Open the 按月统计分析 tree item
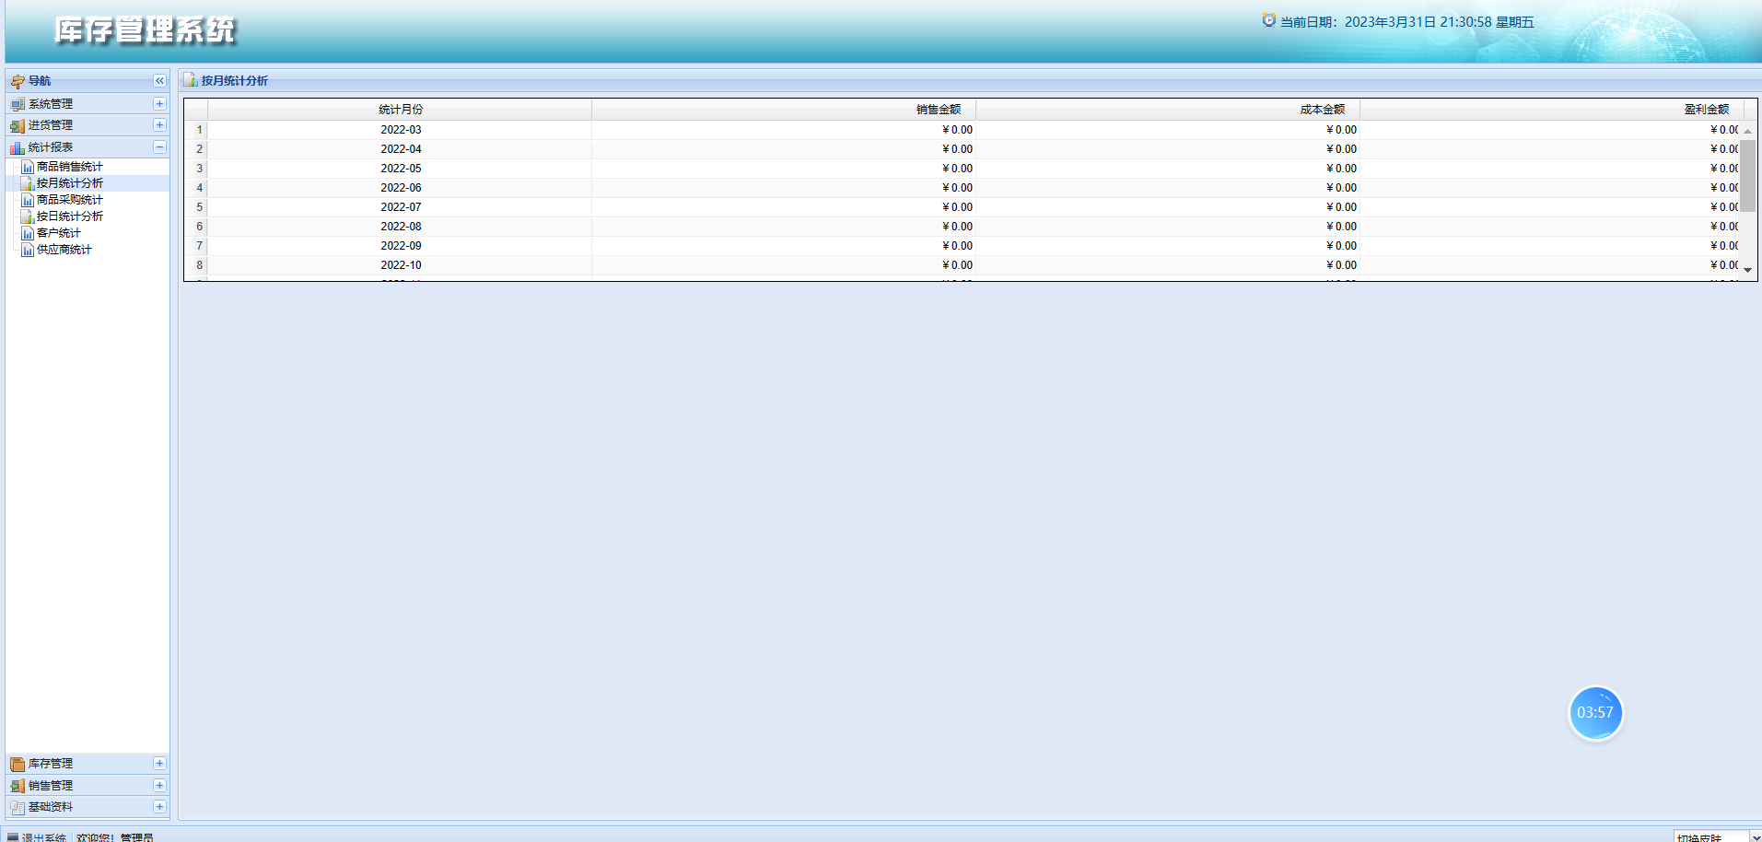The image size is (1762, 842). 70,183
